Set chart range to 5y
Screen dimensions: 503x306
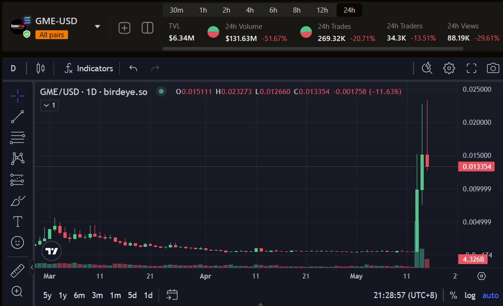47,295
